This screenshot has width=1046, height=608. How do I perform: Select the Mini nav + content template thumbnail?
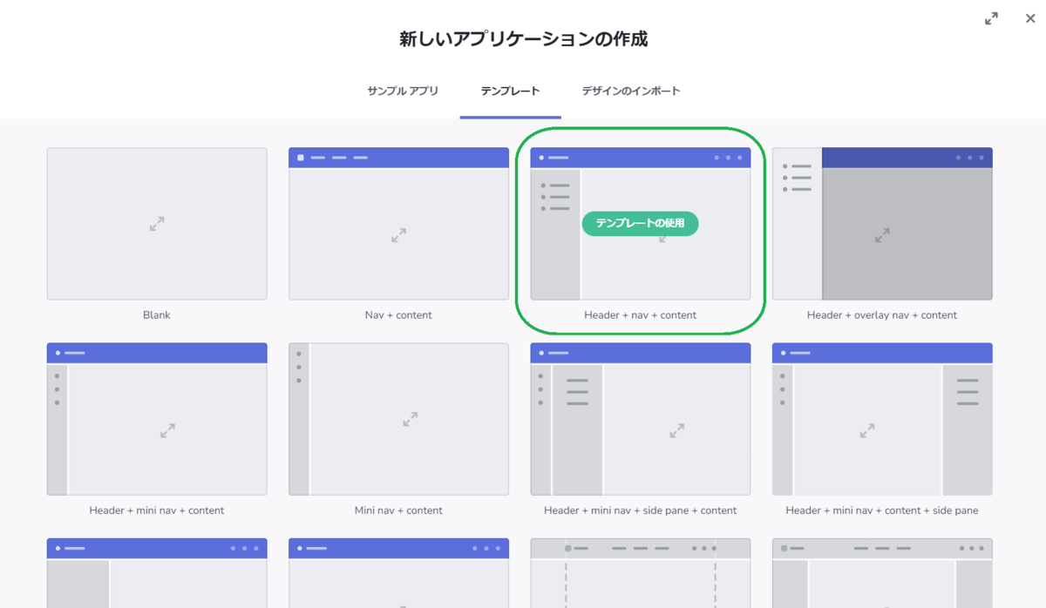(x=398, y=419)
